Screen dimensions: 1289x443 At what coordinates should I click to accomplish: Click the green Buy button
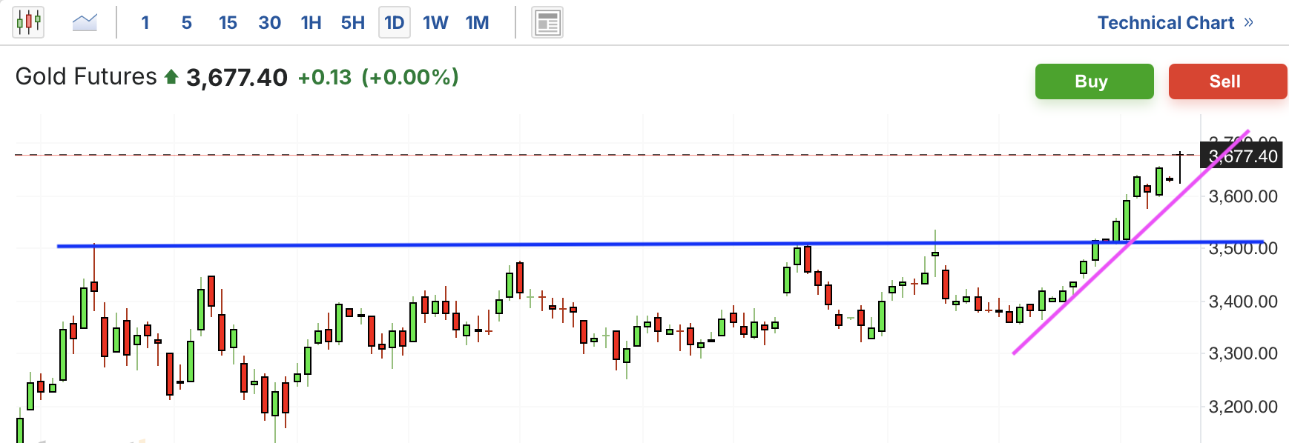[x=1095, y=81]
